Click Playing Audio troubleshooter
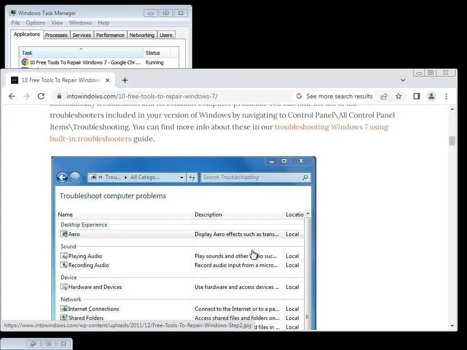This screenshot has height=350, width=467. pyautogui.click(x=85, y=256)
